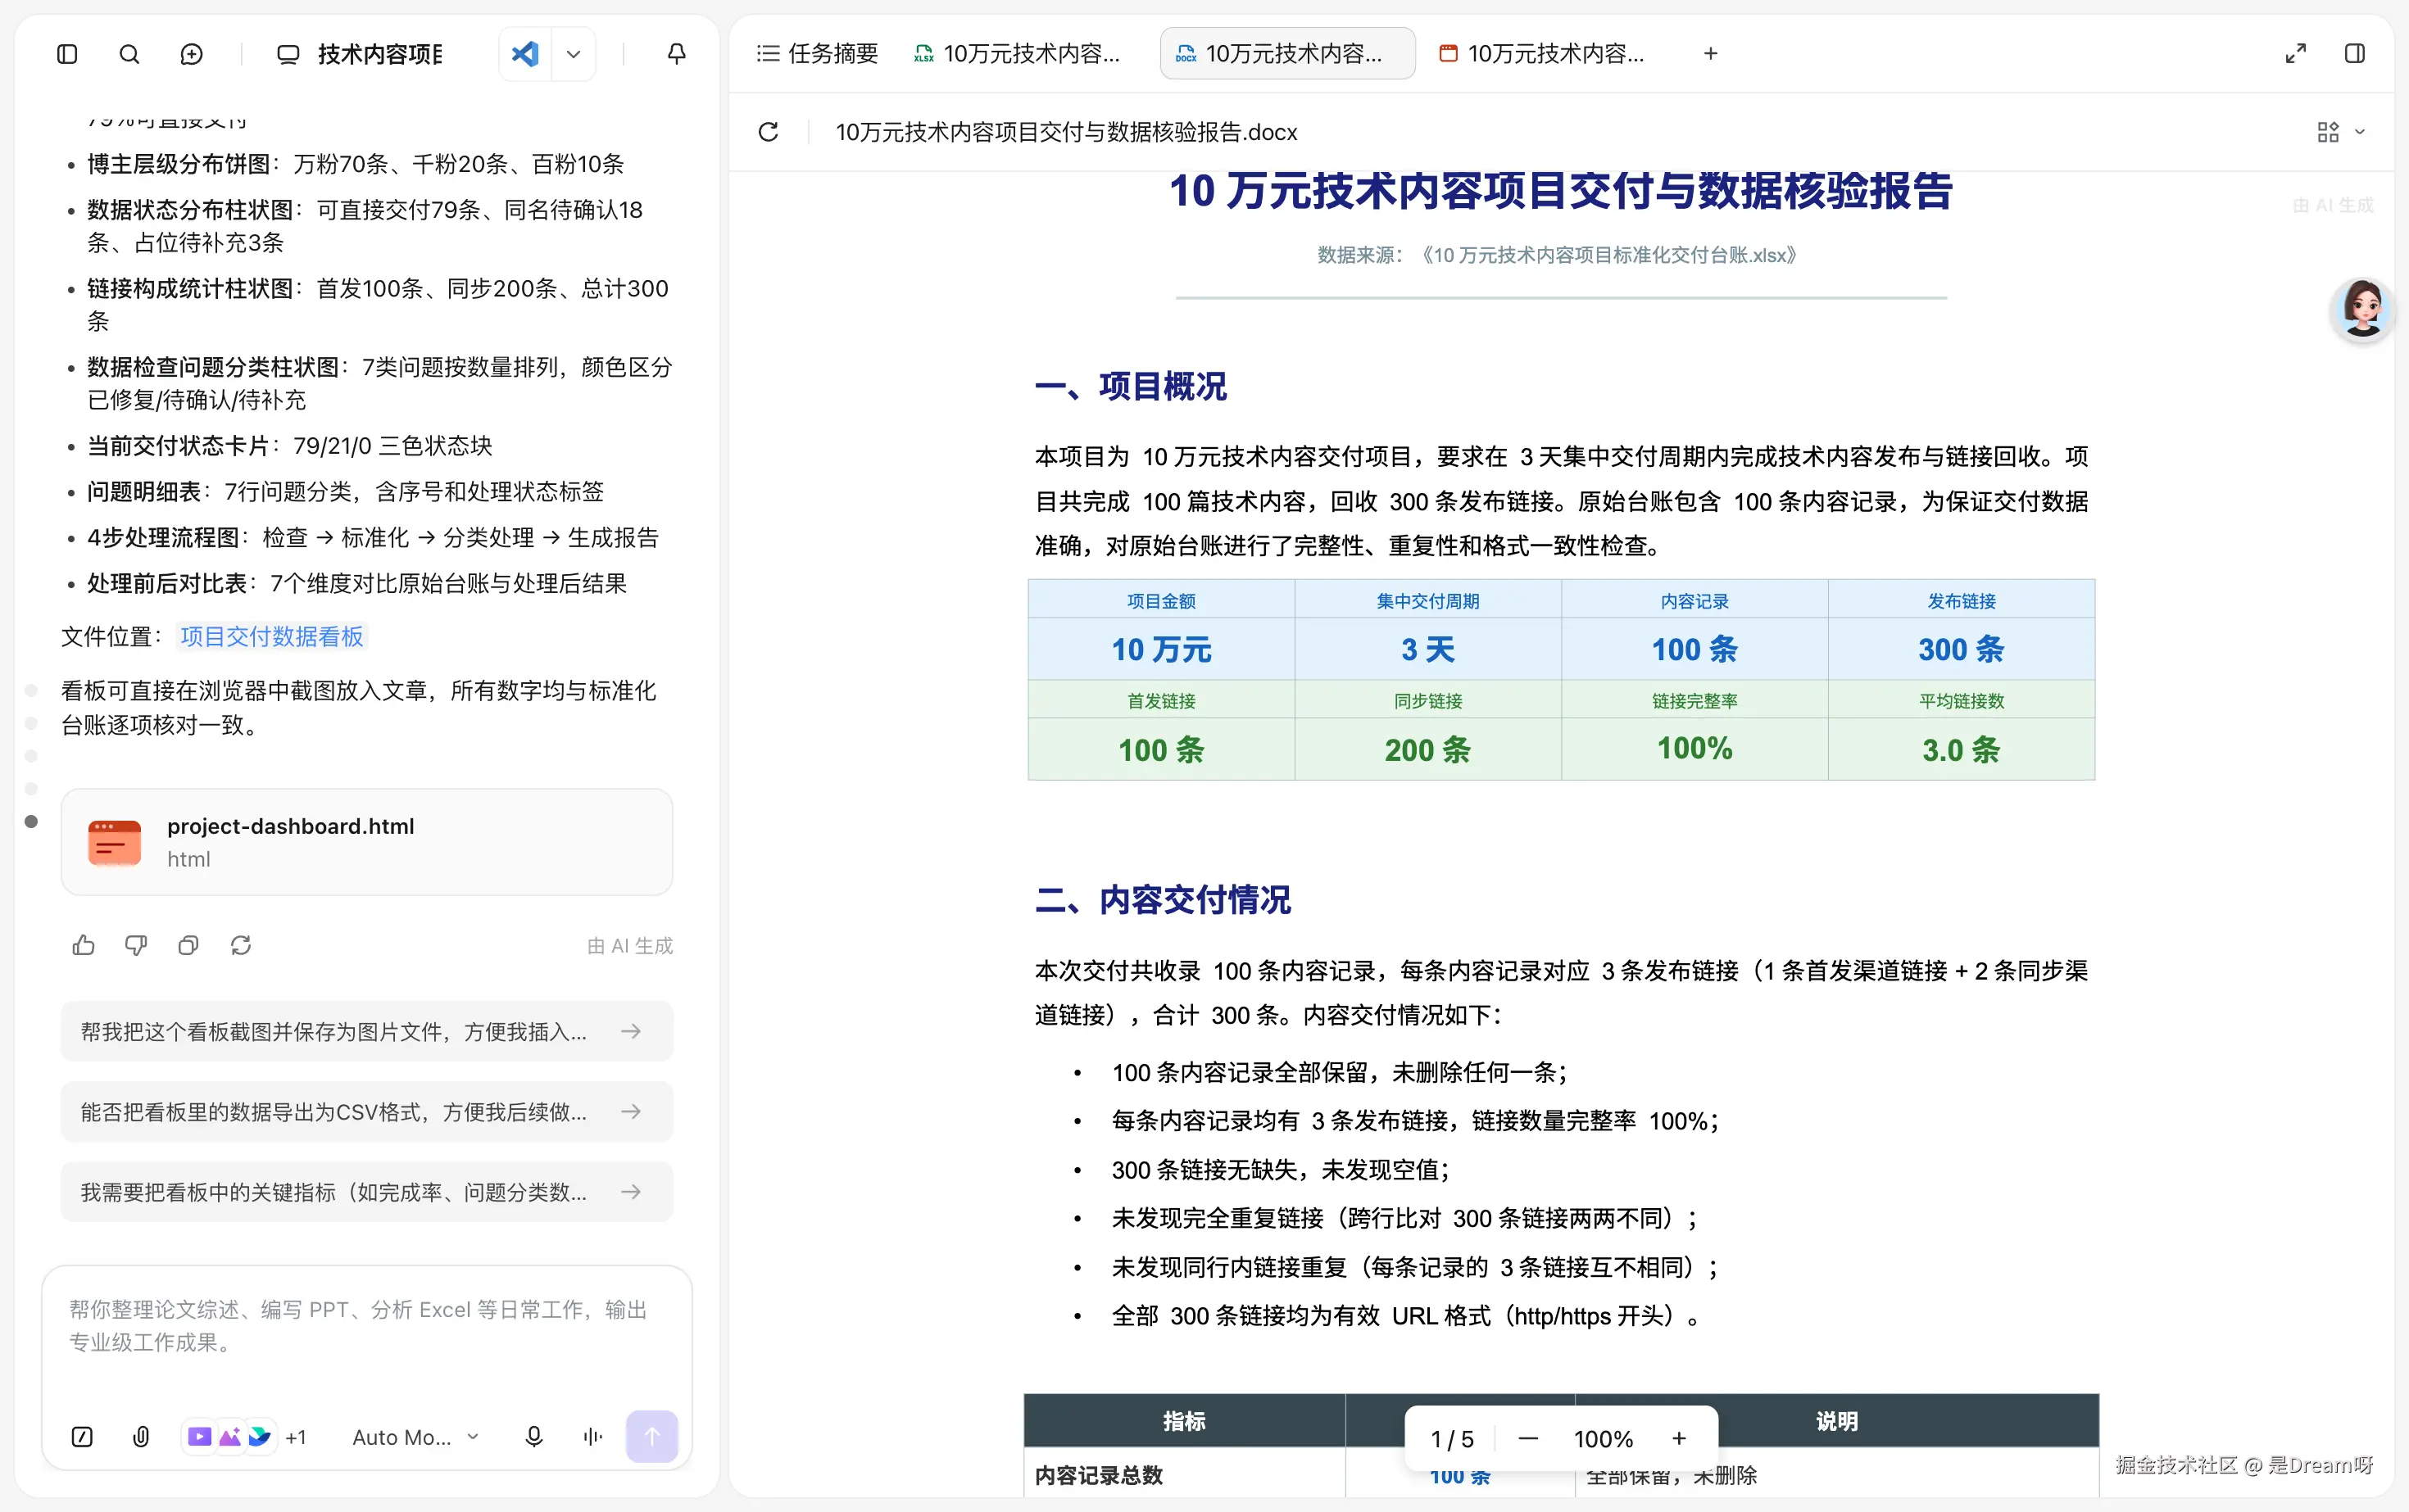Click the 200 条 同步链接 cell
The image size is (2409, 1512).
1427,750
